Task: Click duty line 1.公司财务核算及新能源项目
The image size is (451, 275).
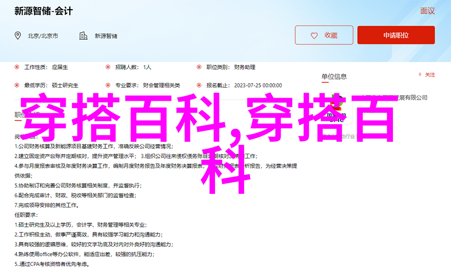Action: click(94, 146)
